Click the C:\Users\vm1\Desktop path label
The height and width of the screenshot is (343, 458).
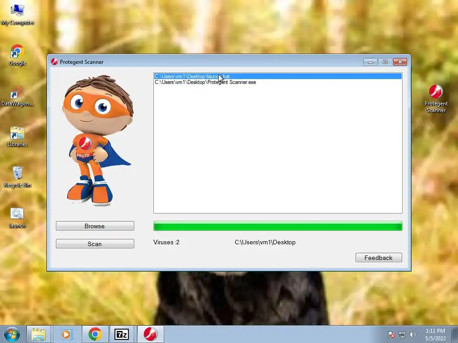265,243
